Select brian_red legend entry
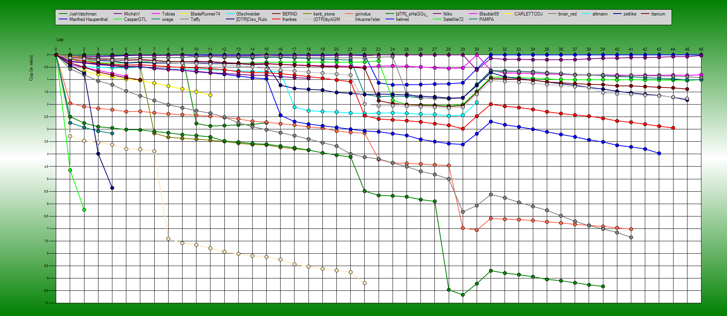 click(567, 14)
